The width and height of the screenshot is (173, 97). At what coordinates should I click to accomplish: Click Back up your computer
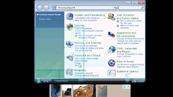[86, 20]
